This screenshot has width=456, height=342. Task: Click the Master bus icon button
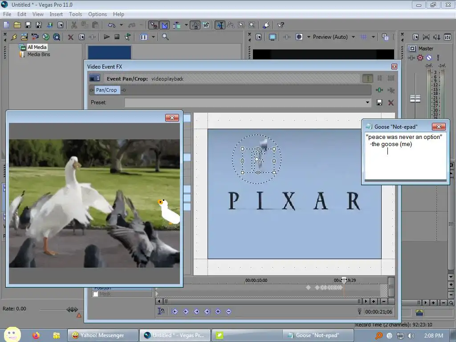tap(412, 49)
